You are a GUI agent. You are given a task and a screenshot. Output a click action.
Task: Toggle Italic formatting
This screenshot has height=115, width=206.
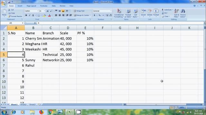(x=30, y=15)
